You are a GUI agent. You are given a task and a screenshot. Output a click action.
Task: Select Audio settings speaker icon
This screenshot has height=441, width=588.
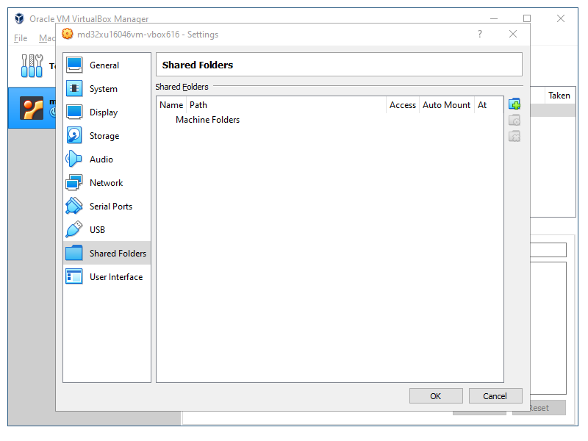click(74, 159)
